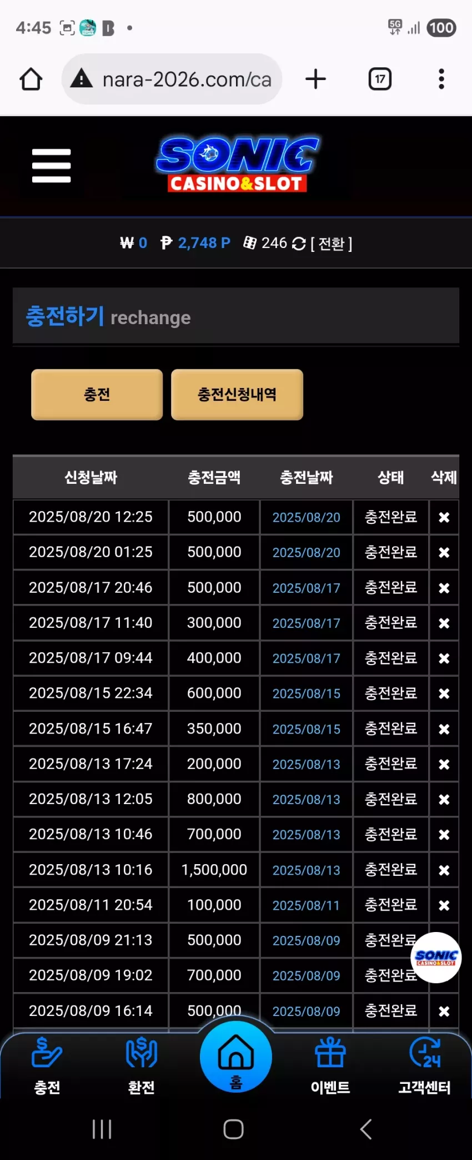The image size is (472, 1160).
Task: Tap the points refresh icon next to 246
Action: point(299,244)
